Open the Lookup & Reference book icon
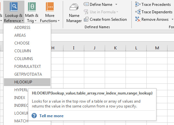Viewport: 174px width, 125px height. [14, 7]
